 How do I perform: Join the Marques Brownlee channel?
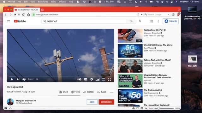(x=92, y=102)
